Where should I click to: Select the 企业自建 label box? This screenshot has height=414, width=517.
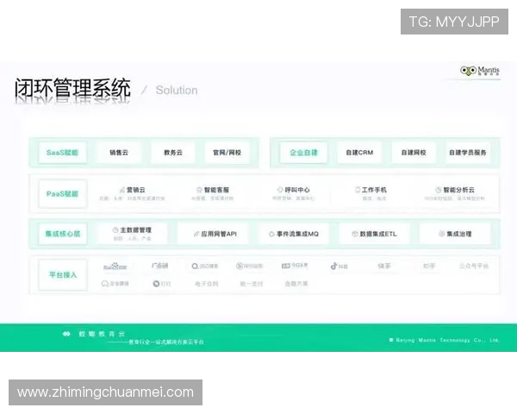pos(303,153)
